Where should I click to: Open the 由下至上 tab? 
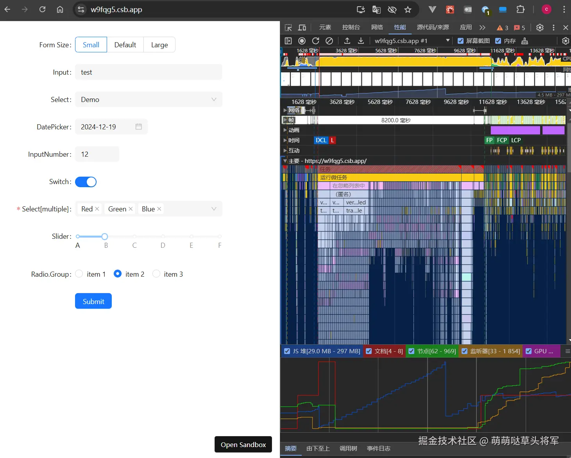318,448
